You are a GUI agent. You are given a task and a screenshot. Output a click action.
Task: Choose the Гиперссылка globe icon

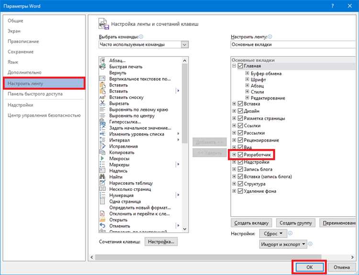point(102,121)
